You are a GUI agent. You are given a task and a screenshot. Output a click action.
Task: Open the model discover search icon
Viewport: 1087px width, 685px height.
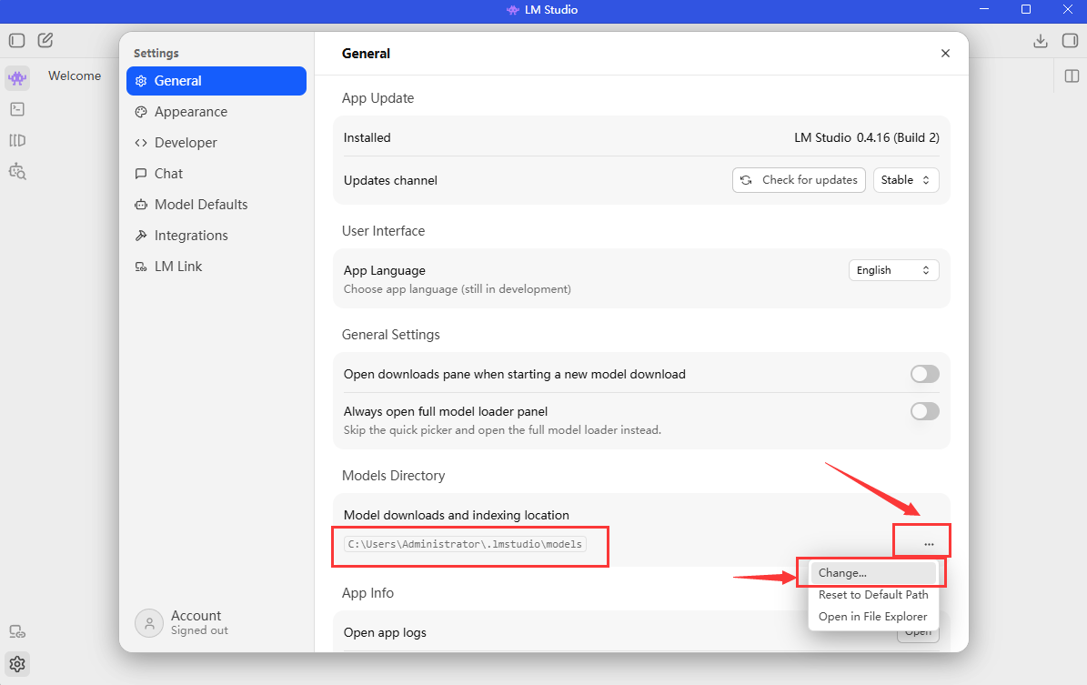click(x=17, y=171)
